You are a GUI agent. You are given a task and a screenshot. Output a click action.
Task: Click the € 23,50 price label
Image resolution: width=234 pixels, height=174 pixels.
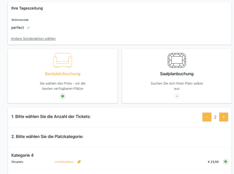pyautogui.click(x=213, y=162)
